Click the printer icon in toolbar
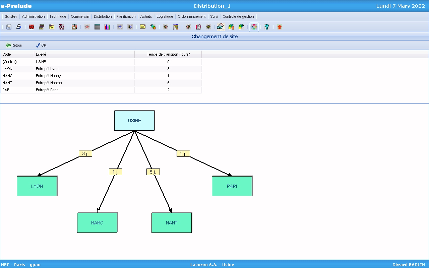Screen dimensions: 429x268 pyautogui.click(x=19, y=27)
